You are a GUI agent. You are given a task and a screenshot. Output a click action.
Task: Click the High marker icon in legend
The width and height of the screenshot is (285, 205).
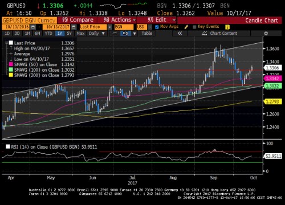[11, 48]
